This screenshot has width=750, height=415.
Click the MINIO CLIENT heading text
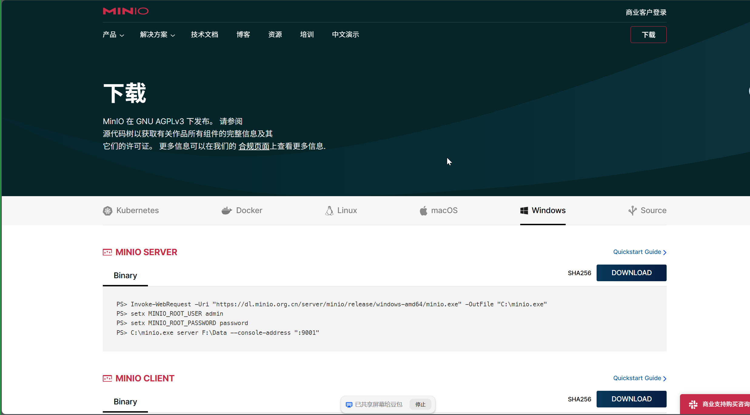click(x=145, y=378)
